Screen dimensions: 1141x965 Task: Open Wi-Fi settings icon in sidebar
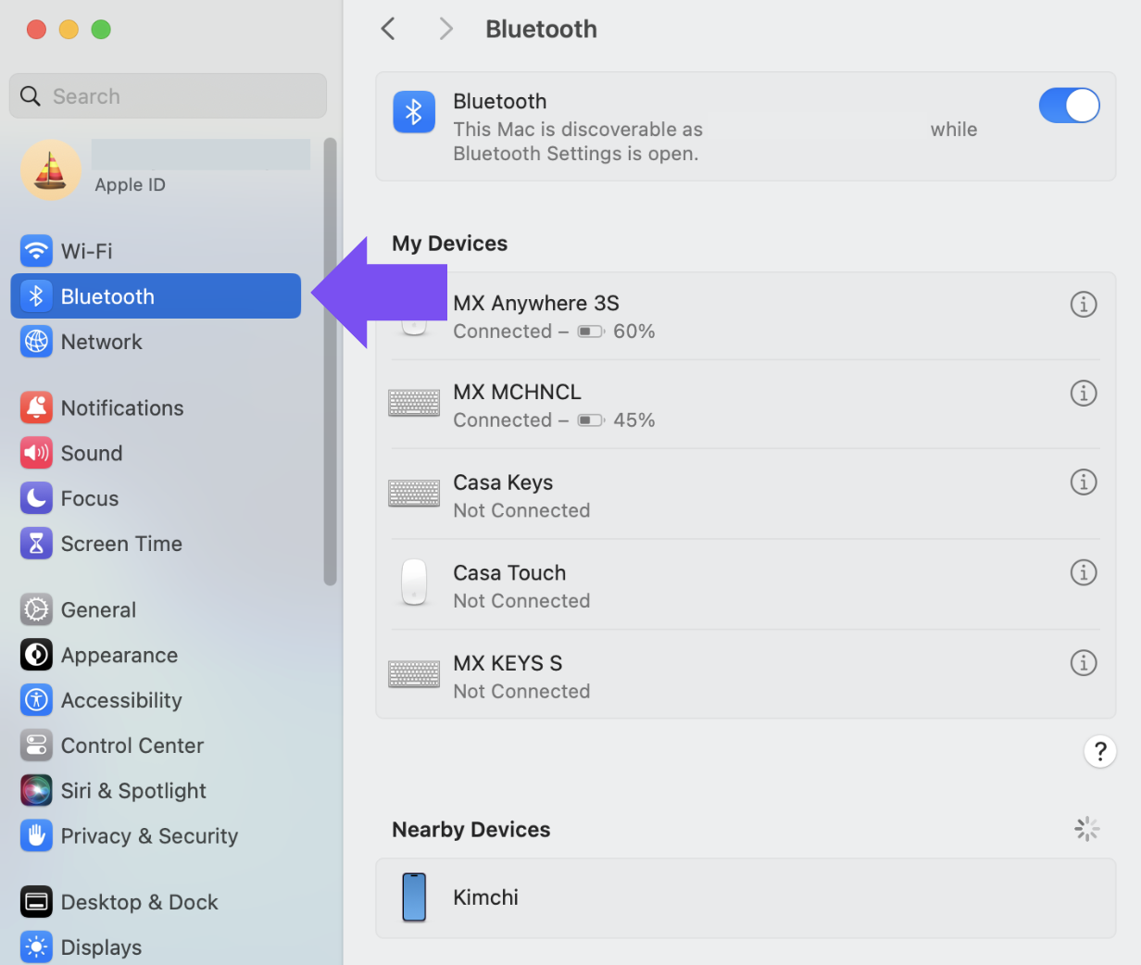[36, 251]
